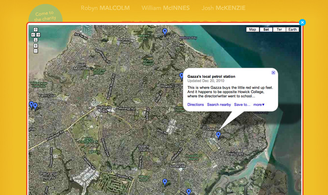This screenshot has width=328, height=195.
Task: Click the Mellons Bay map label
Action: [x=188, y=38]
